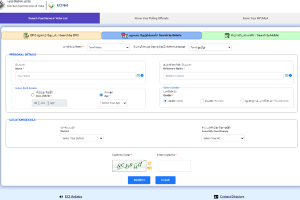Click info icon beside Relative's Name field
This screenshot has height=200, width=300.
(291, 75)
